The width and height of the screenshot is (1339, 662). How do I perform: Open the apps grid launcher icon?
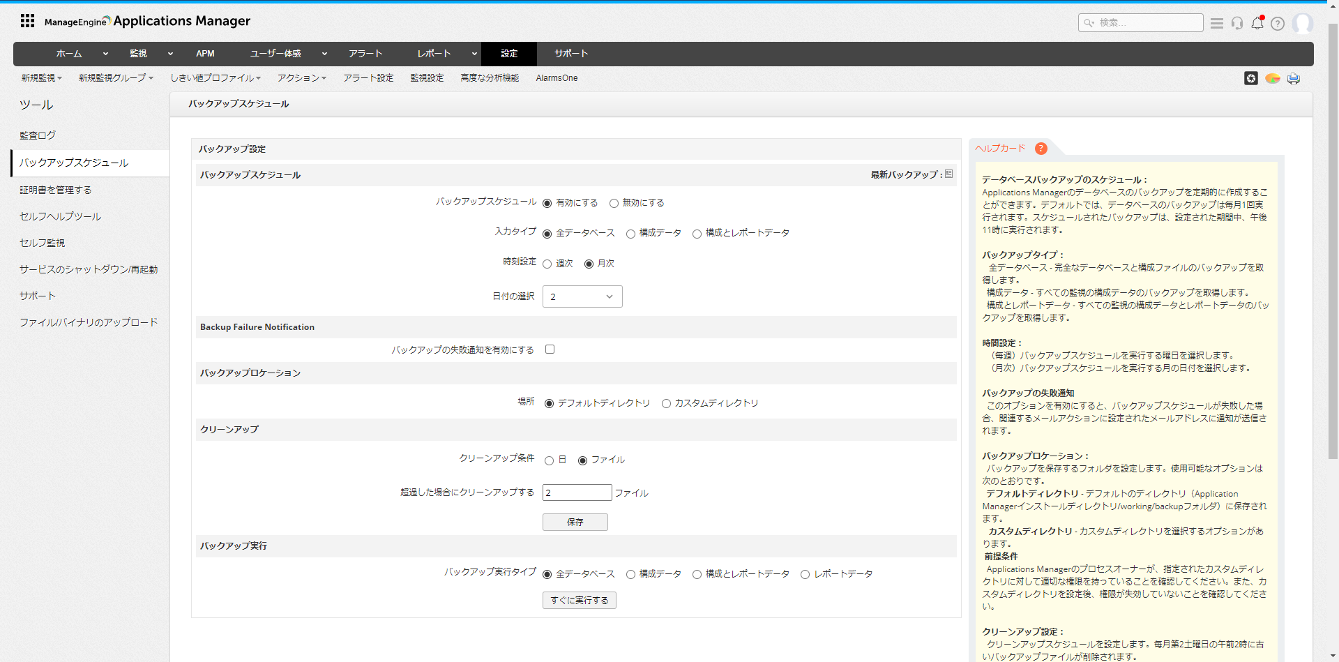click(27, 21)
